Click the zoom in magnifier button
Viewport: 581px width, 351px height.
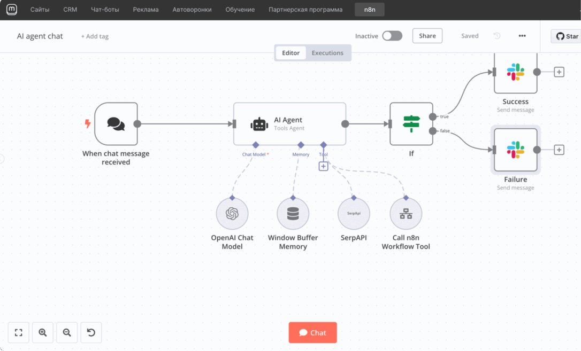point(43,332)
